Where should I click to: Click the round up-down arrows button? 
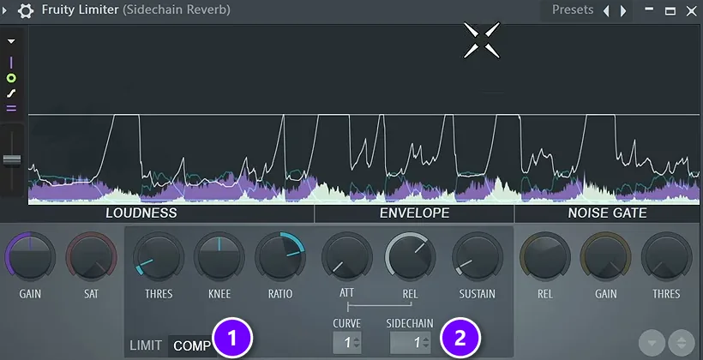[682, 343]
